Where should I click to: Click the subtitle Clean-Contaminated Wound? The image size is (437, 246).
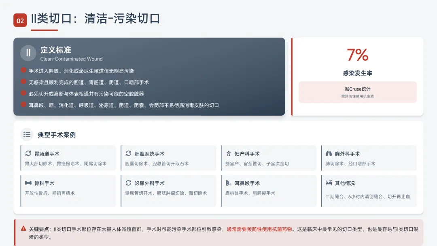coord(71,59)
